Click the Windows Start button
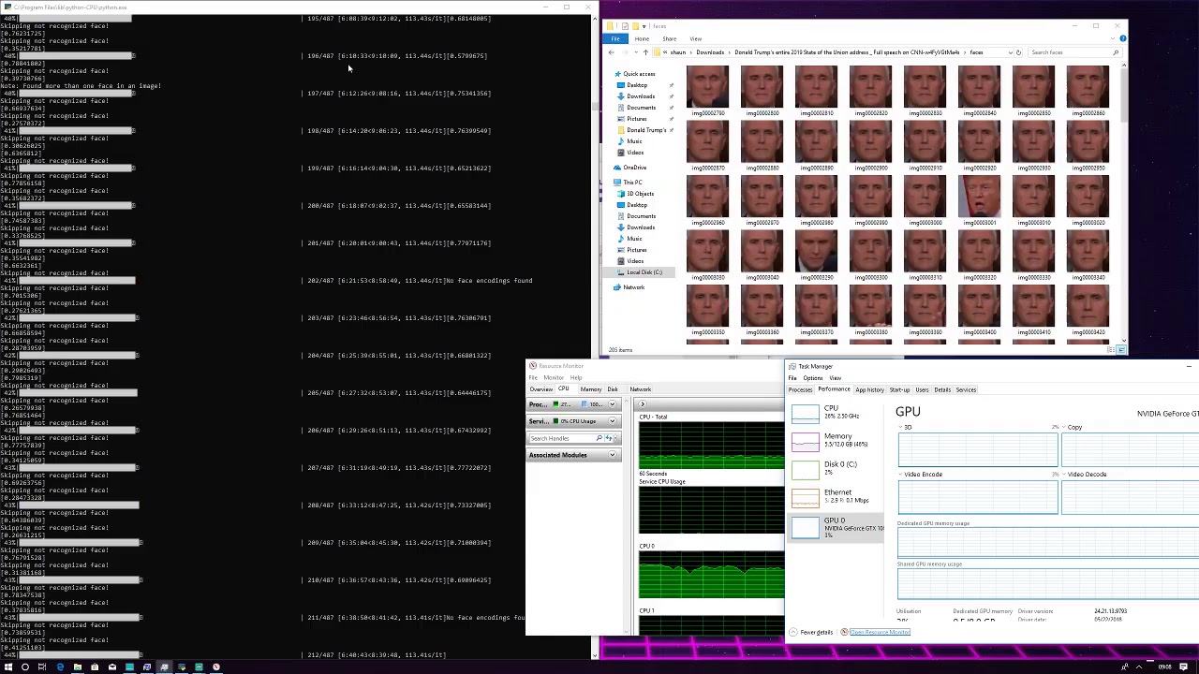 7,667
